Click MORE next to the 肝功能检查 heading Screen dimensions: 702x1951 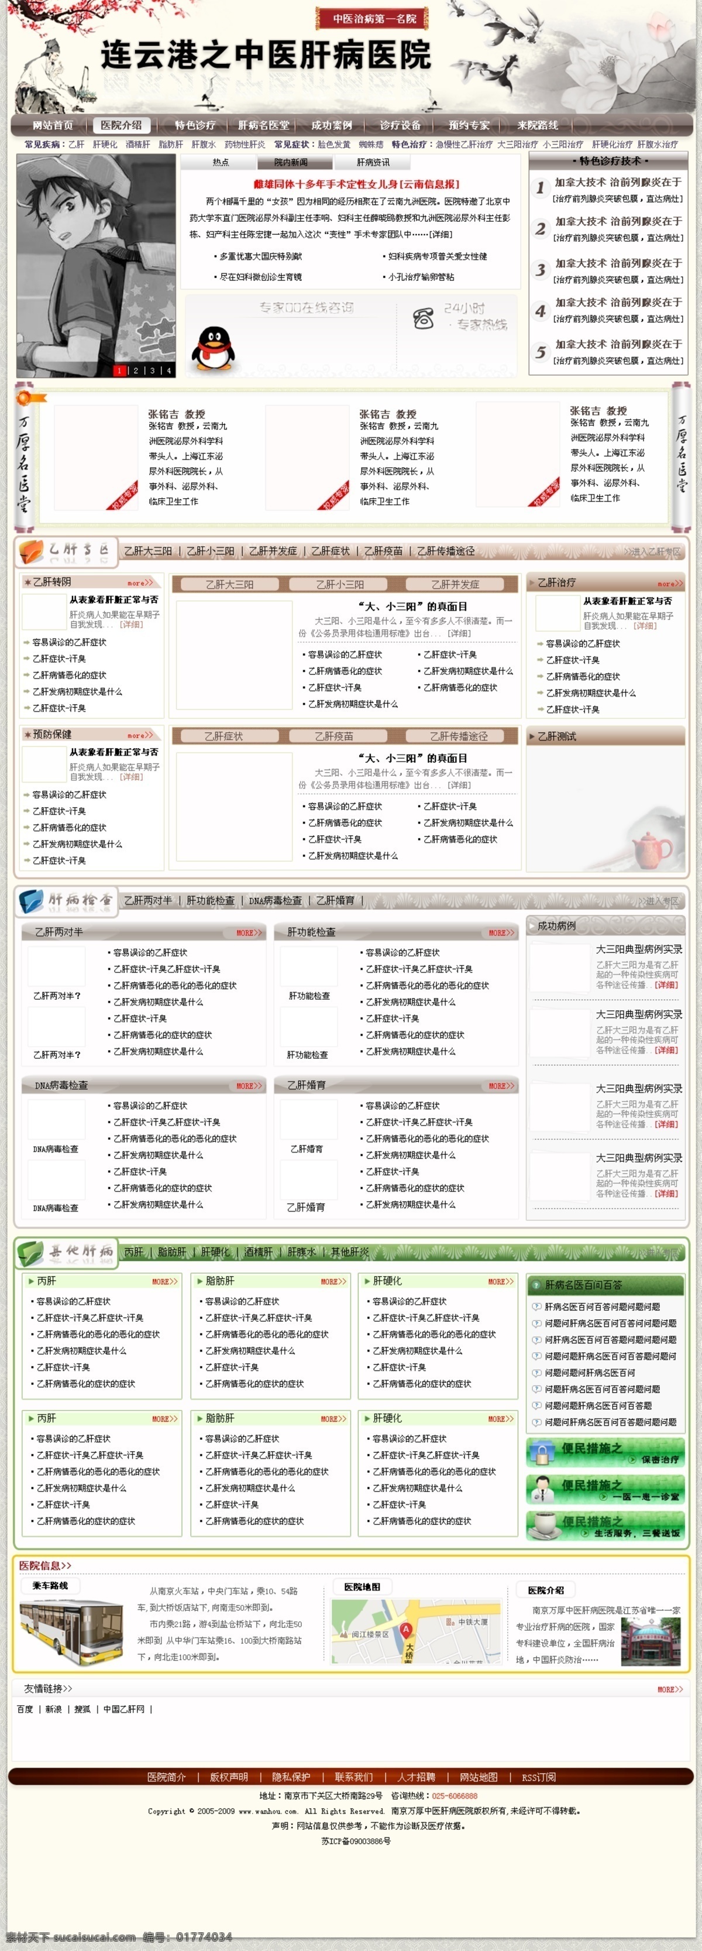coord(501,933)
